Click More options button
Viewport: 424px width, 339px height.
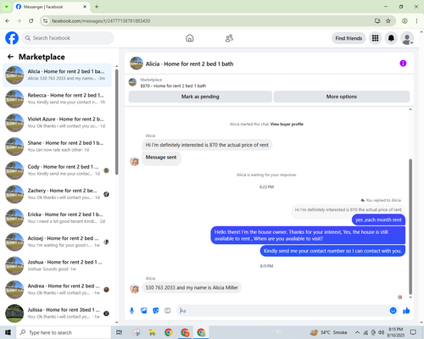click(x=342, y=97)
